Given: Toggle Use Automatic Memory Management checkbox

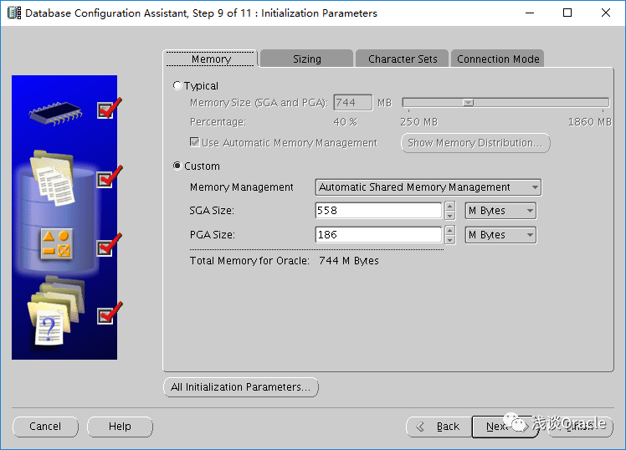Looking at the screenshot, I should 194,142.
